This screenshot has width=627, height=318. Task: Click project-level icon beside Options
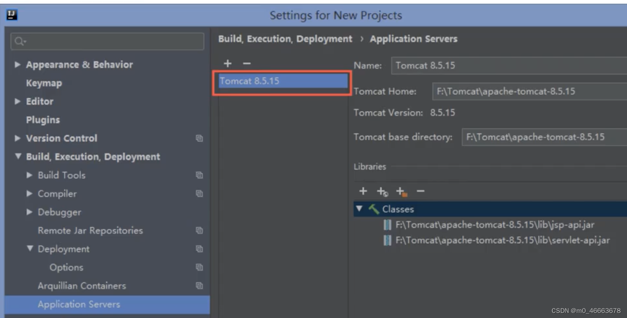199,267
